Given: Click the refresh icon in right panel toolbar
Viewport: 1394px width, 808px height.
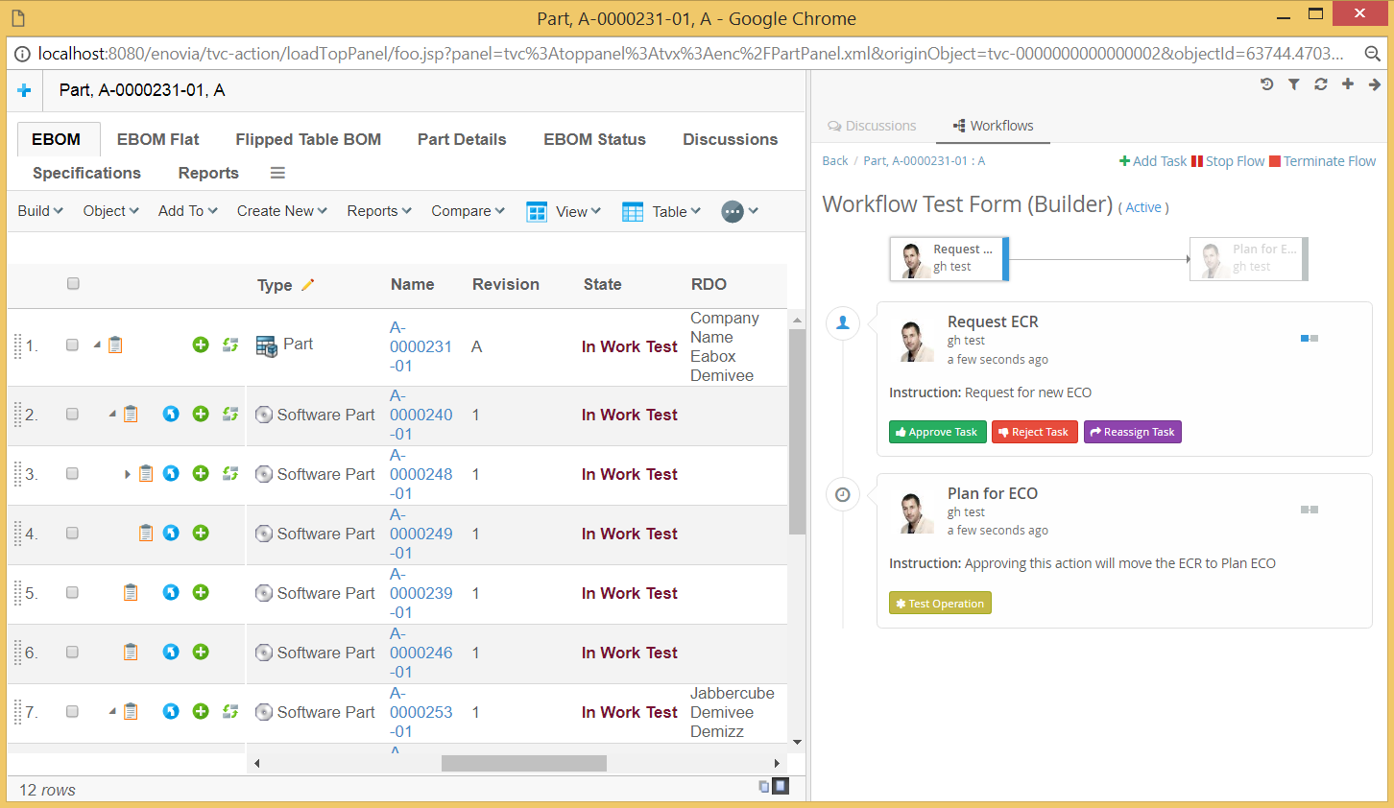Looking at the screenshot, I should 1321,84.
